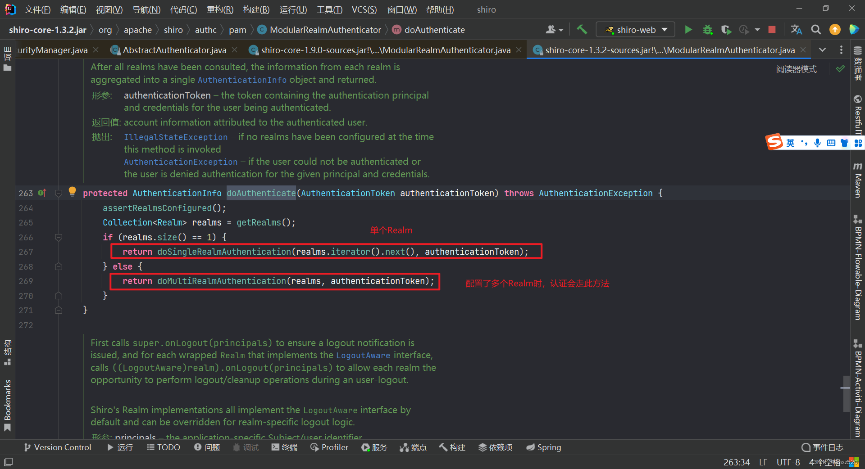Click doAuthenticate method breadcrumb
This screenshot has height=469, width=865.
tap(429, 30)
